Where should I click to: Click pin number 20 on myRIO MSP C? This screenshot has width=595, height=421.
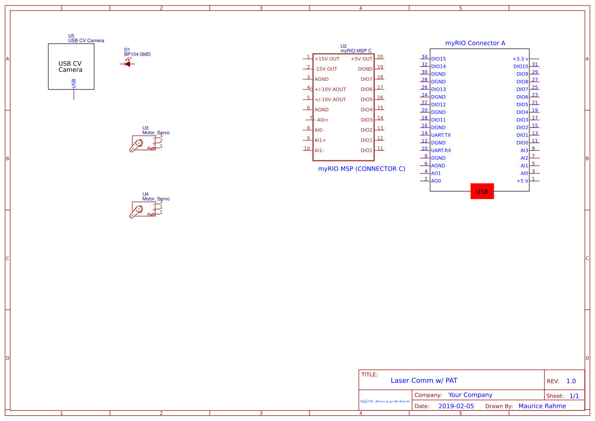[380, 57]
